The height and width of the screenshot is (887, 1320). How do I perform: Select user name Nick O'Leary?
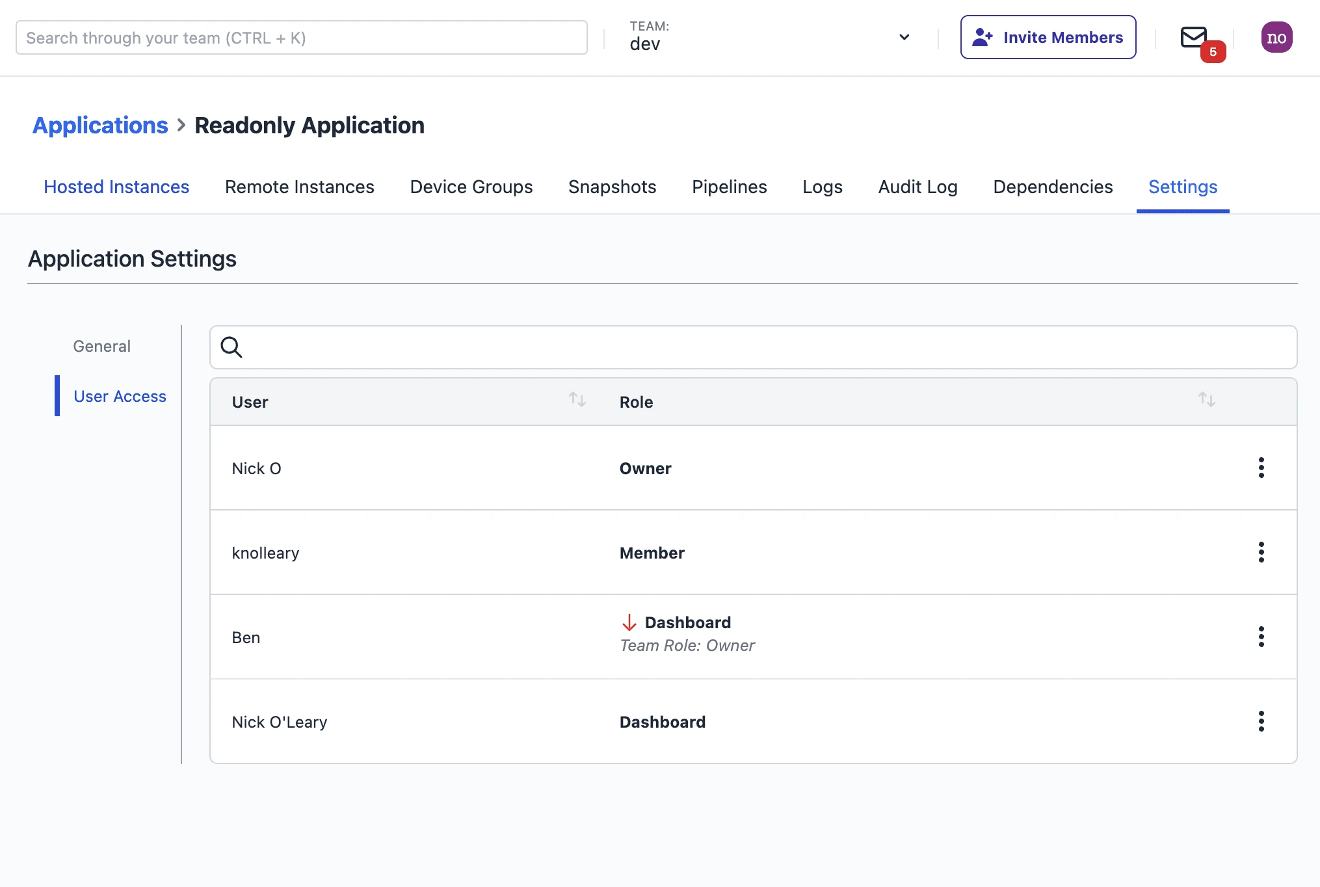tap(280, 722)
